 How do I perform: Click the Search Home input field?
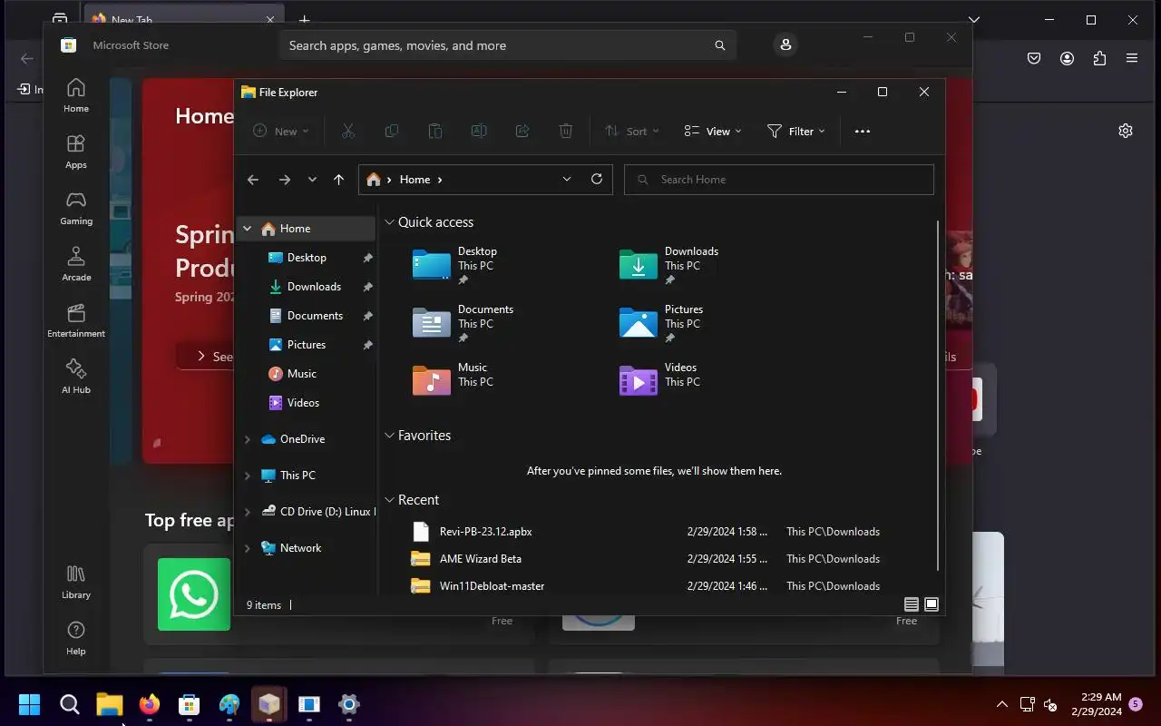(x=779, y=180)
